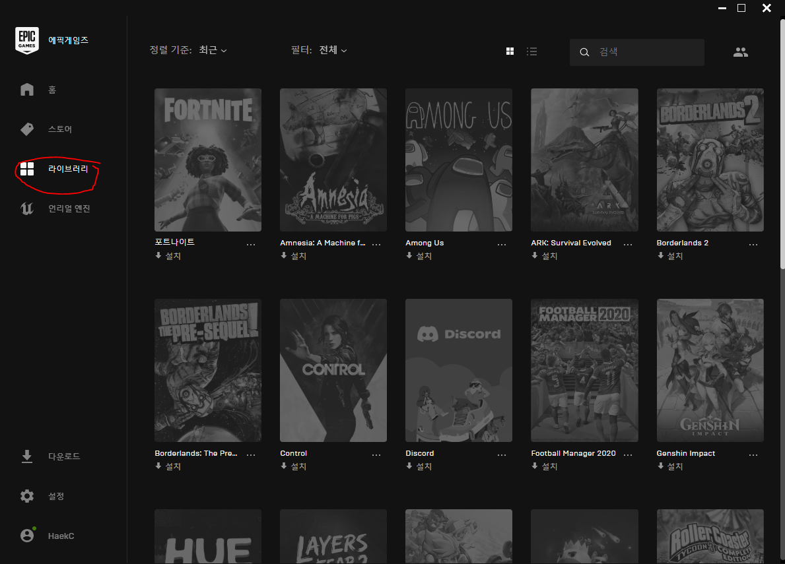Viewport: 785px width, 564px height.
Task: Click the 검색 search input field
Action: click(x=637, y=52)
